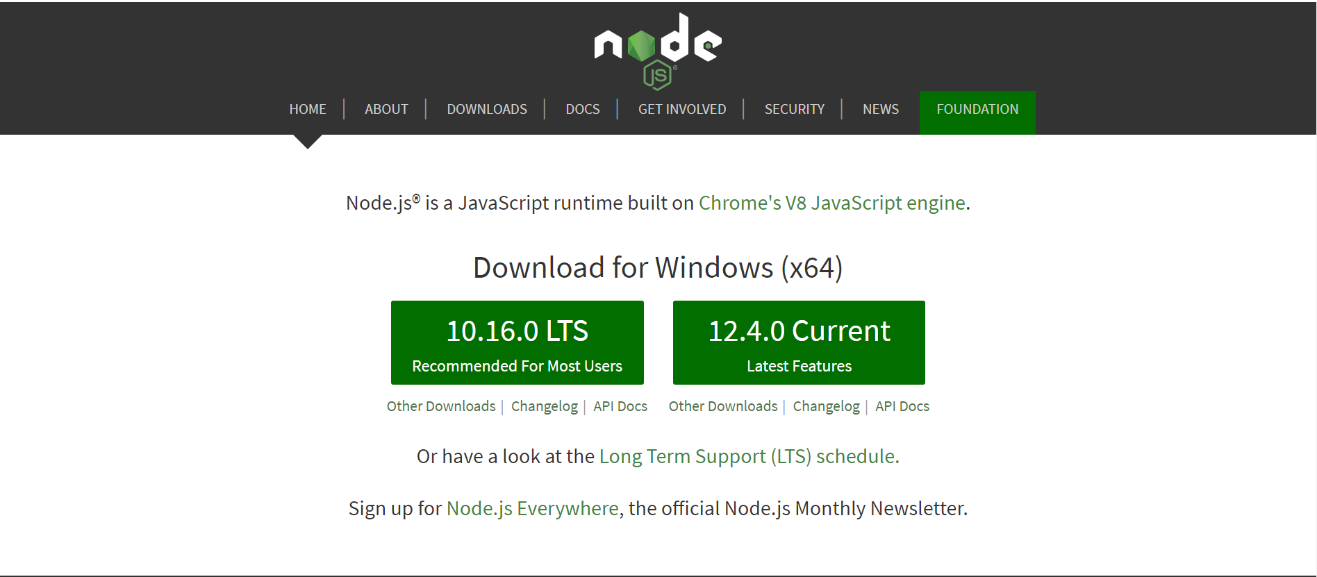The height and width of the screenshot is (577, 1317).
Task: Open Other Downloads under 10.16.0 LTS
Action: [x=441, y=406]
